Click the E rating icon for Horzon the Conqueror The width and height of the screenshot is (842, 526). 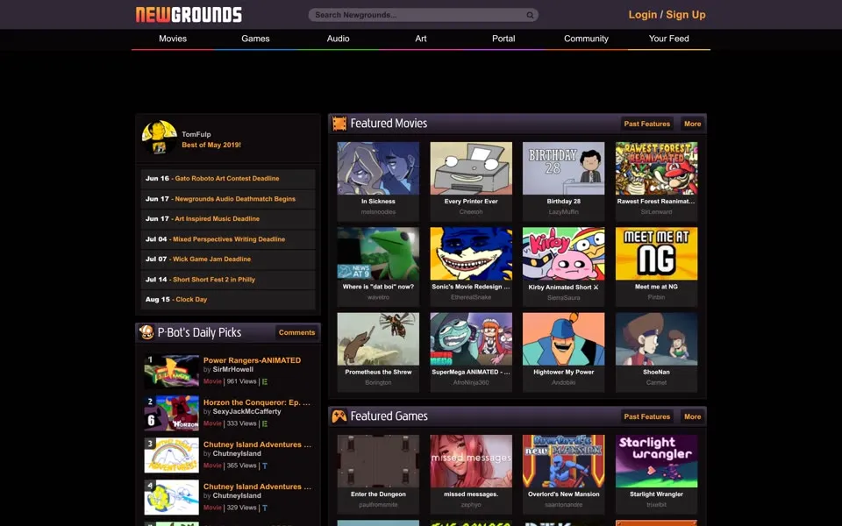click(x=265, y=423)
